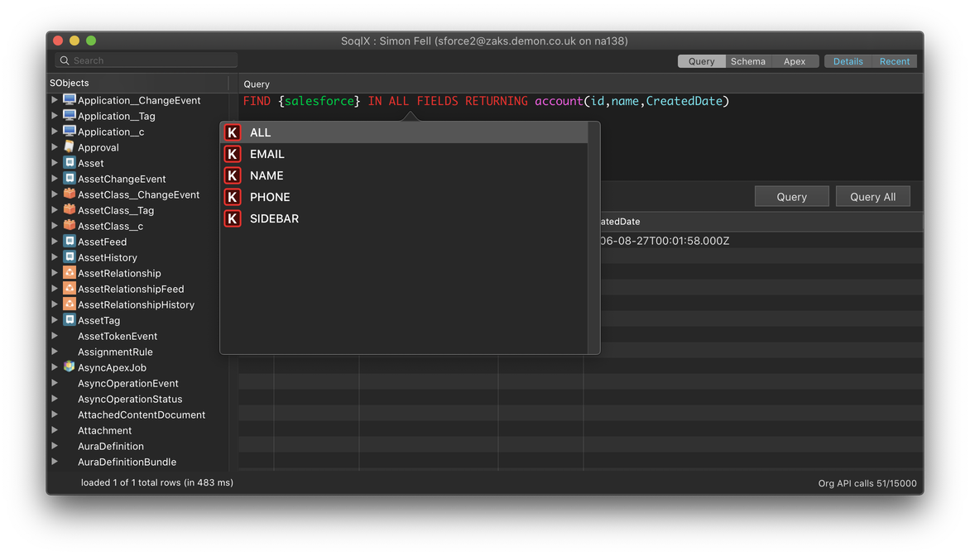This screenshot has height=556, width=970.
Task: Click the AssetRelationshipHistory orange icon
Action: [70, 304]
